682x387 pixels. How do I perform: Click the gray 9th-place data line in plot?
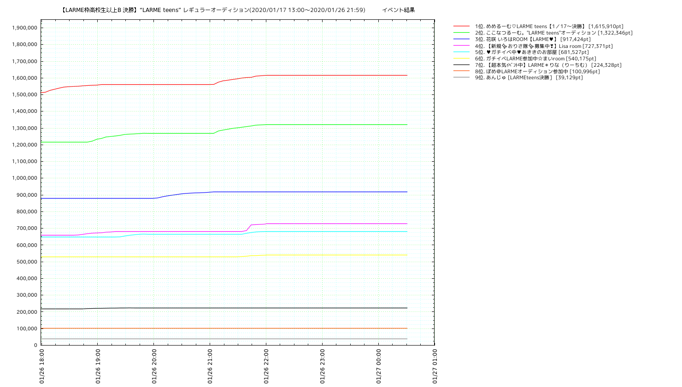pos(224,339)
